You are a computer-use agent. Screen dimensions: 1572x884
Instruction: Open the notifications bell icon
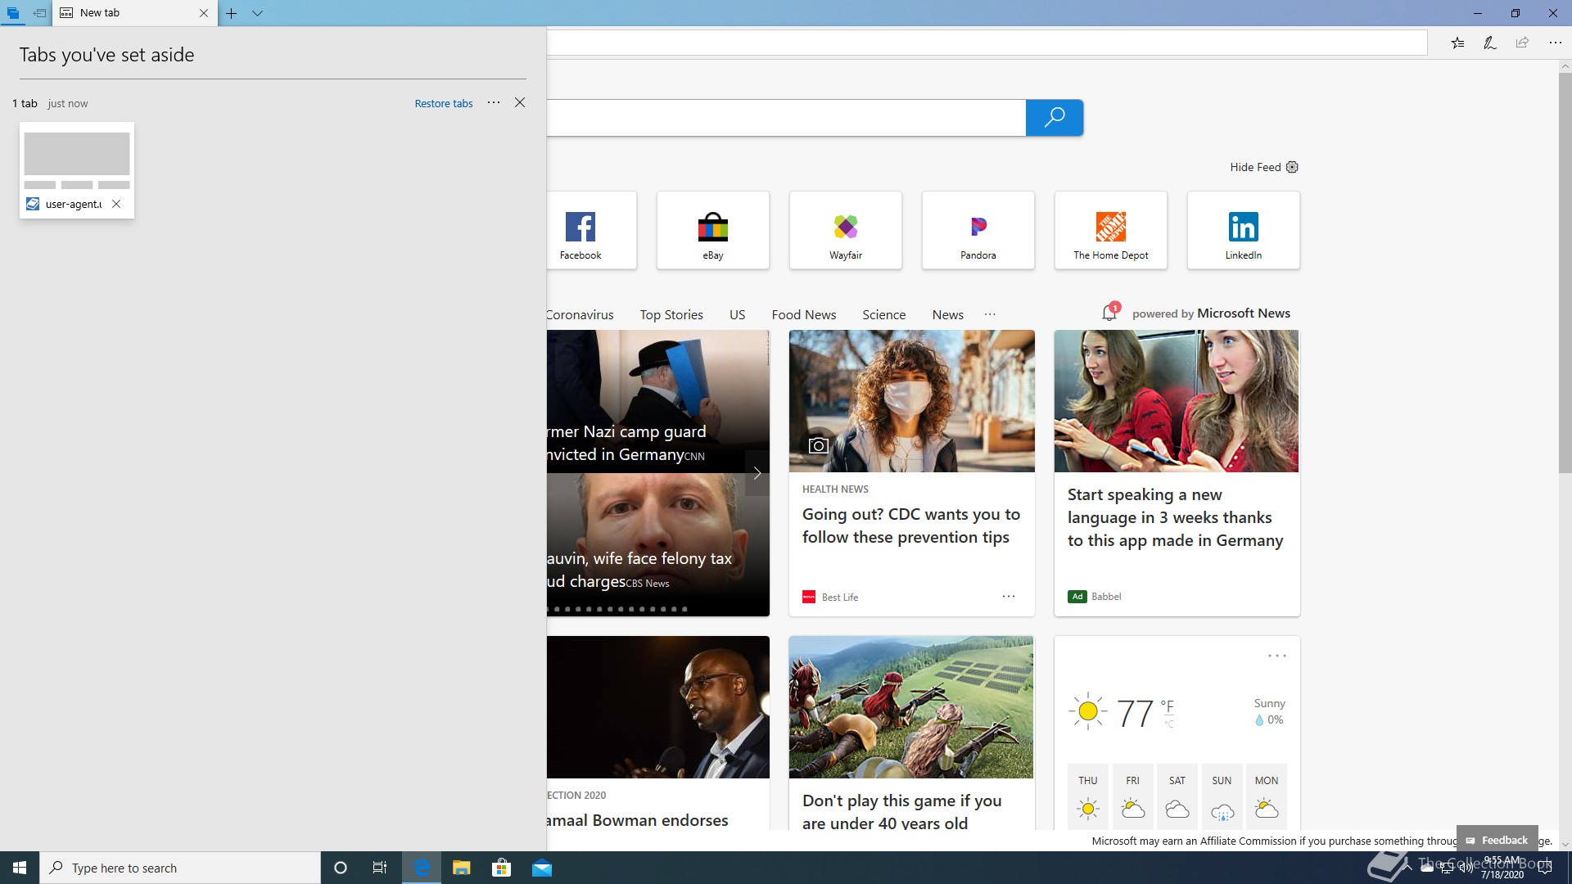1109,312
